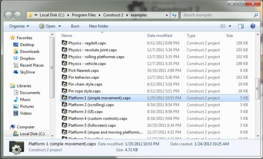Click the Open toolbar button

pyautogui.click(x=47, y=26)
